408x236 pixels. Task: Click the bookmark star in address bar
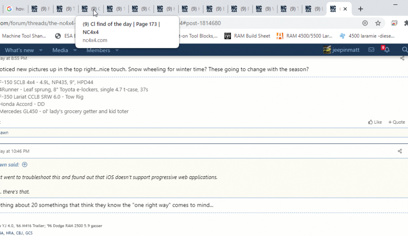pyautogui.click(x=378, y=23)
